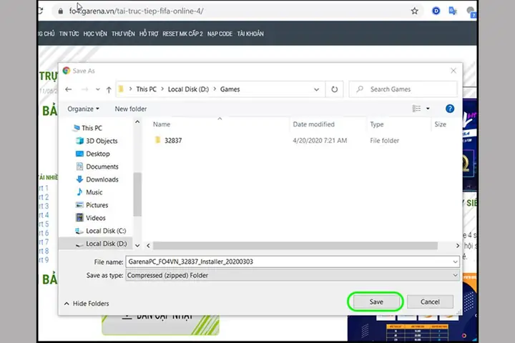This screenshot has width=515, height=343.
Task: Click the date 4/20/2020 7:21 AM cell
Action: pyautogui.click(x=320, y=141)
